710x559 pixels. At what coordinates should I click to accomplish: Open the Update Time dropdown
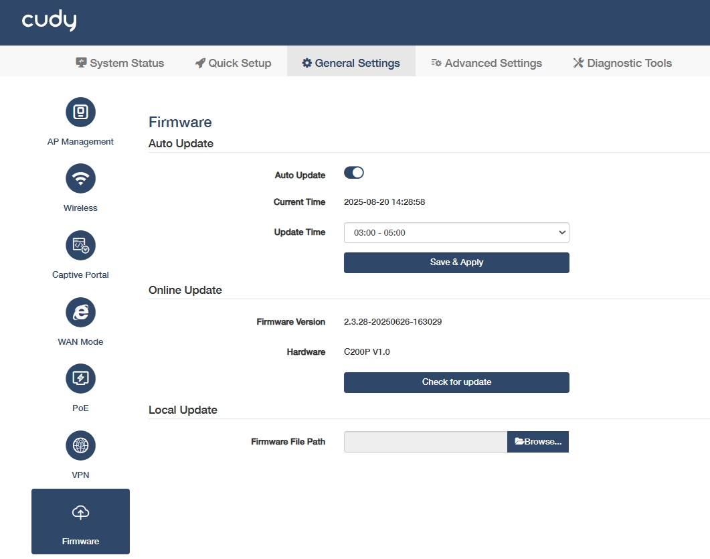coord(456,232)
